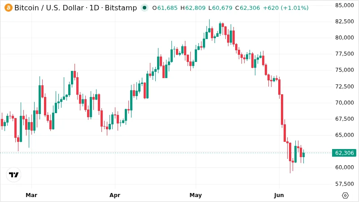Click the open value O61,685
Screen dimensions: 359x202
click(x=165, y=8)
